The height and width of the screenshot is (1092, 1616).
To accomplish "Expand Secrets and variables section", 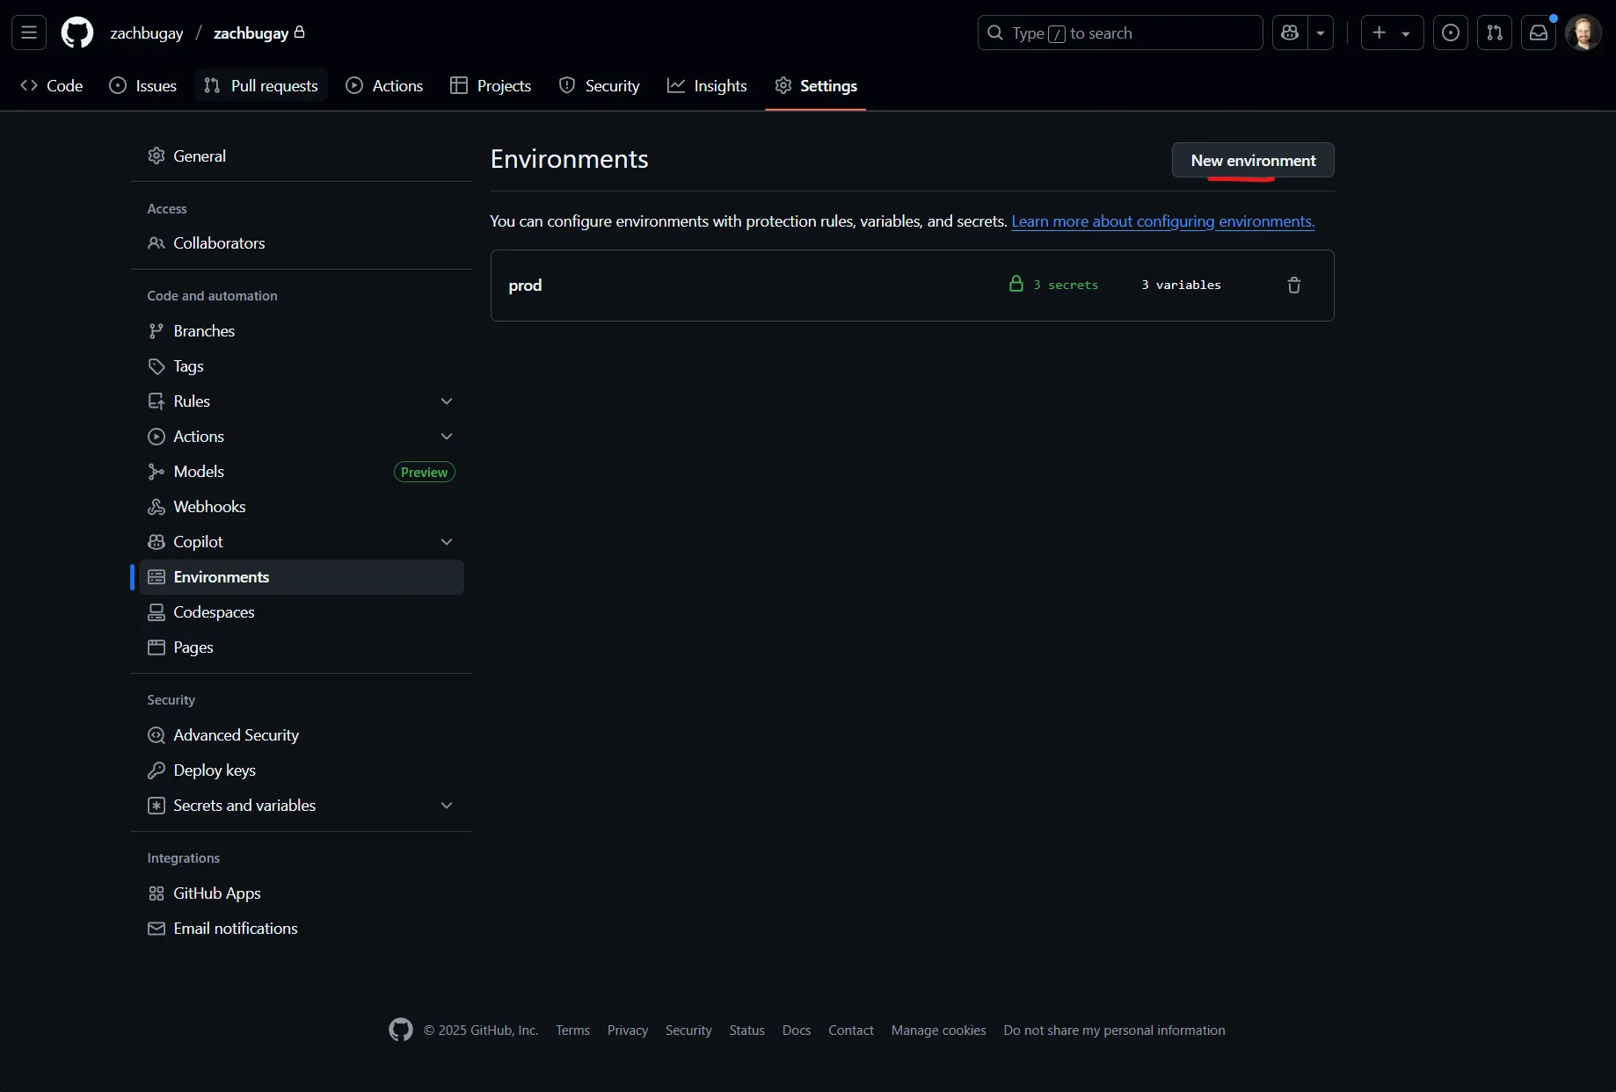I will coord(447,805).
